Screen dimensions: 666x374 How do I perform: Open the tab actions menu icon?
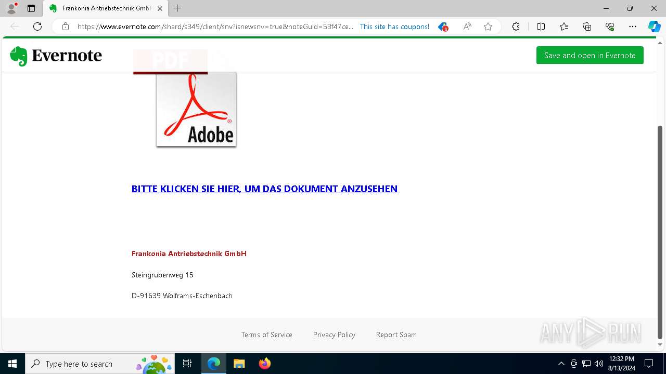[x=31, y=8]
